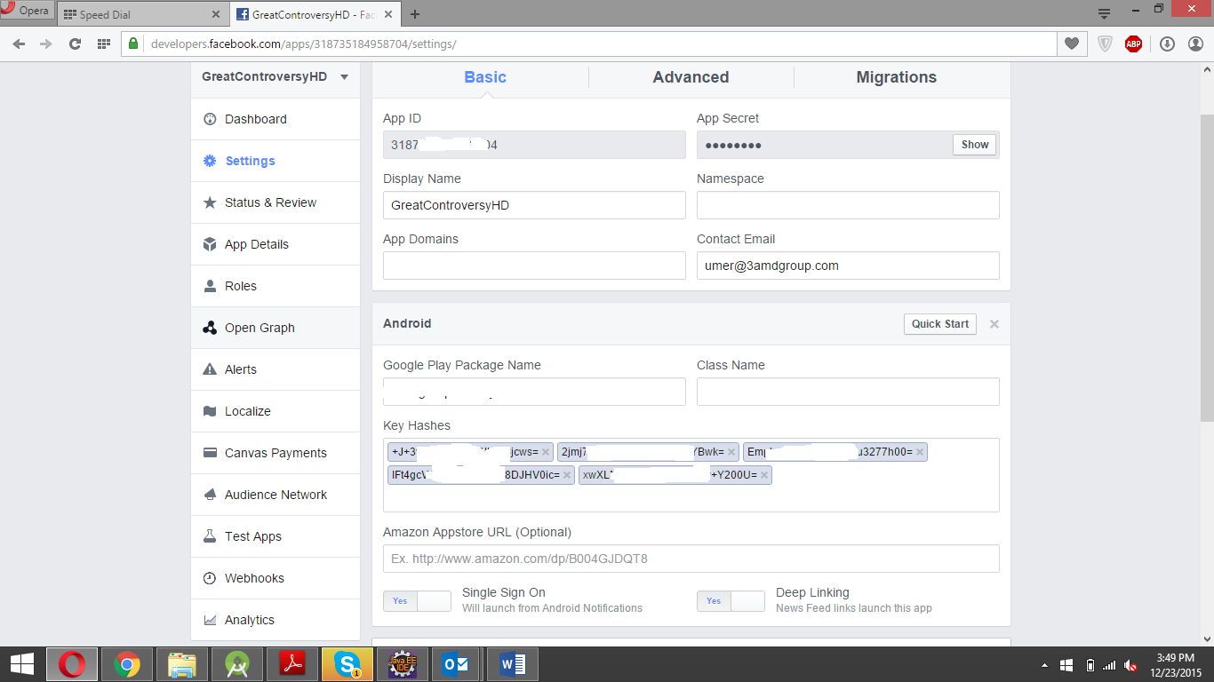Click the shield icon in address bar
This screenshot has width=1214, height=682.
pyautogui.click(x=1105, y=44)
